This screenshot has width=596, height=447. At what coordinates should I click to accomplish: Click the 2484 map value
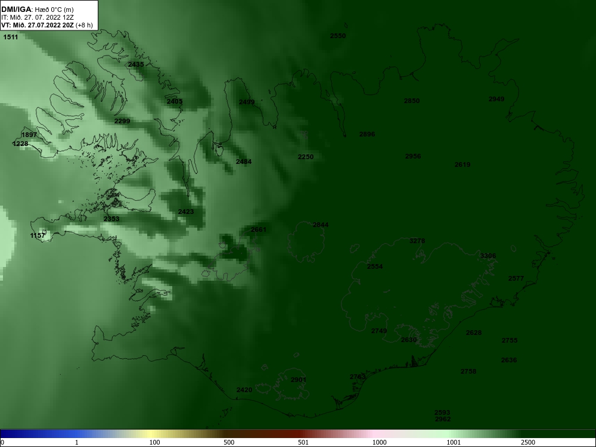point(244,162)
